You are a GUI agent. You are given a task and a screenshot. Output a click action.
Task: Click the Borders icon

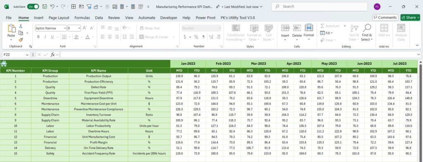64,37
